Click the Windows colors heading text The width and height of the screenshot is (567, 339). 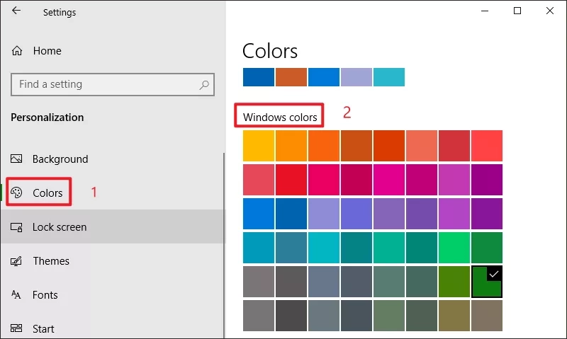[280, 117]
